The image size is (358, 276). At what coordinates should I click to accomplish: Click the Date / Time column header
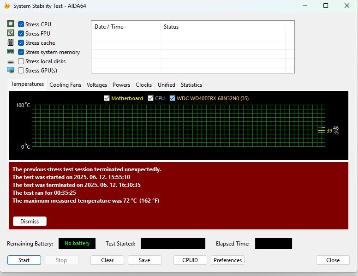126,27
